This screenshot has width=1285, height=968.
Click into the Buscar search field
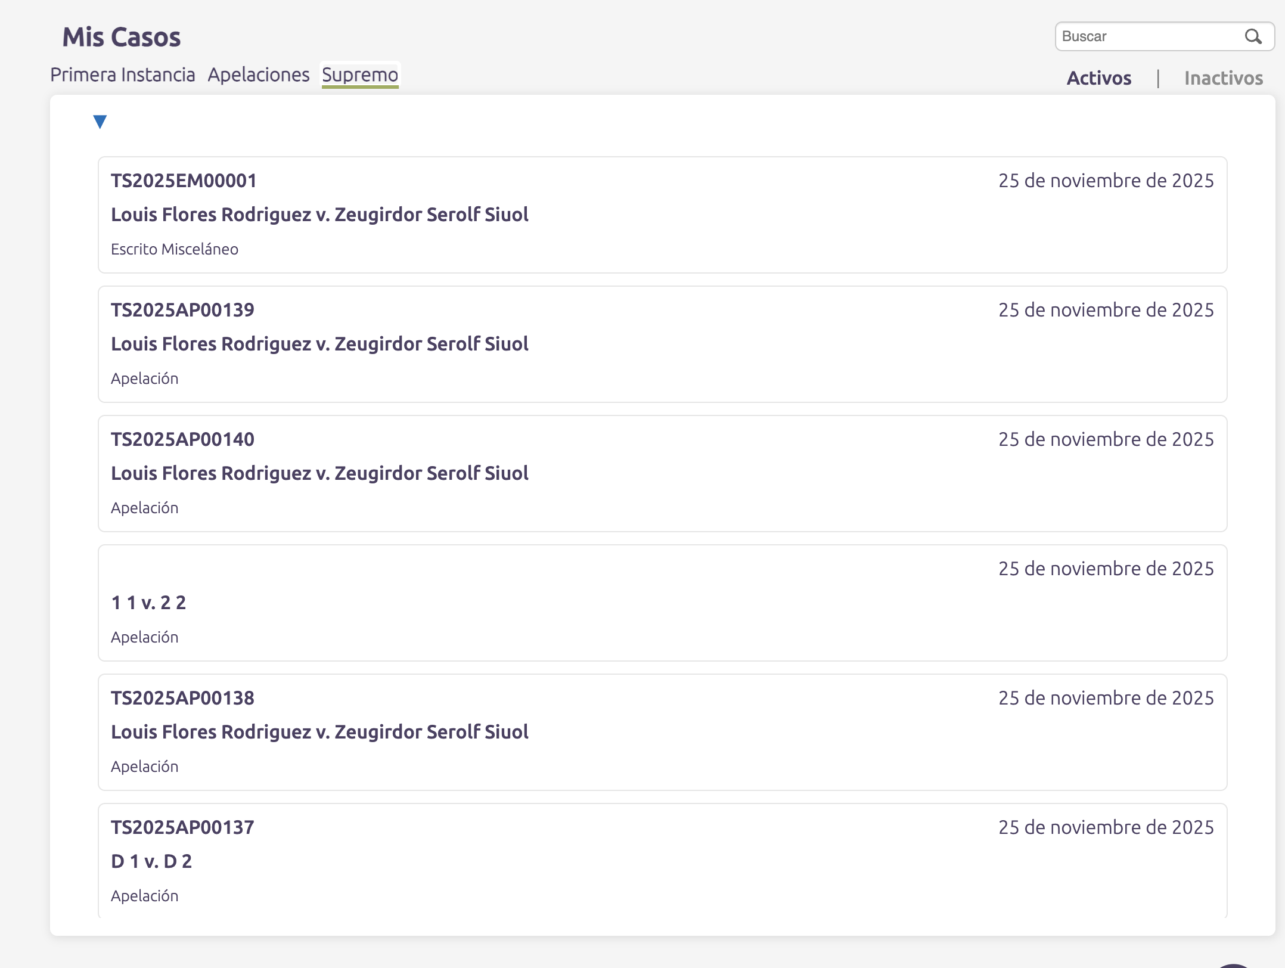tap(1147, 37)
